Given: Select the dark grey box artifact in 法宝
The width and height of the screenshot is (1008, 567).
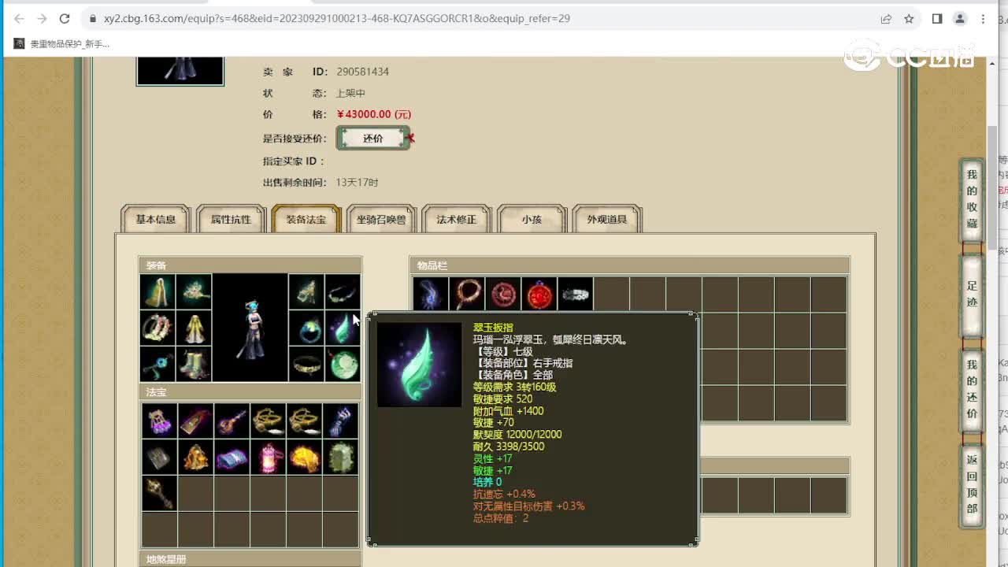Looking at the screenshot, I should [x=159, y=457].
